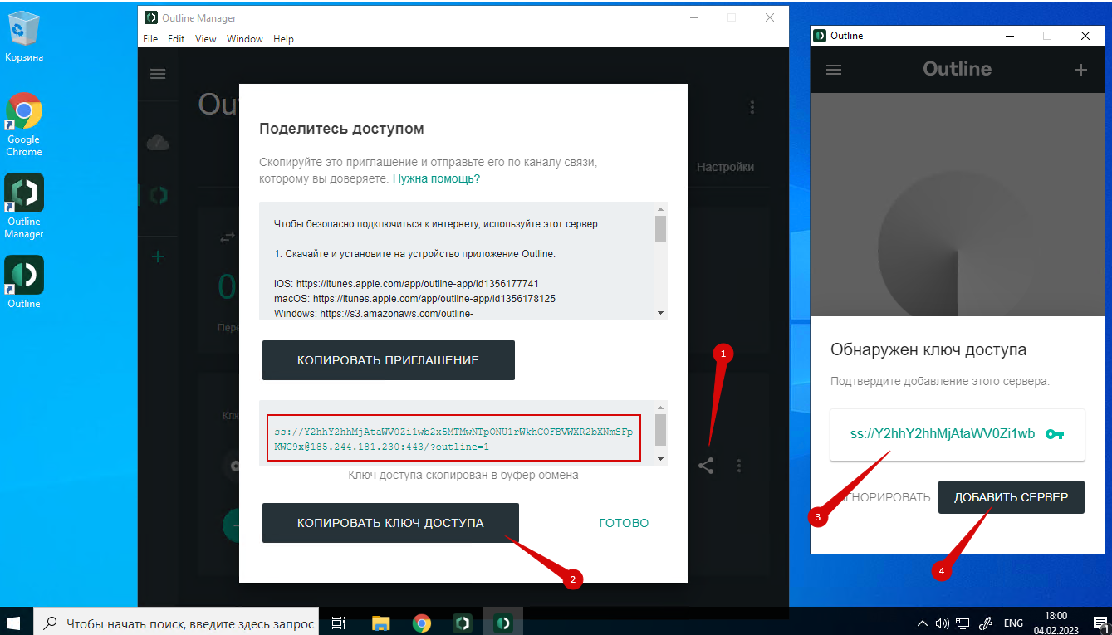Image resolution: width=1112 pixels, height=635 pixels.
Task: Open the three-dot menu beside the share icon
Action: tap(739, 466)
